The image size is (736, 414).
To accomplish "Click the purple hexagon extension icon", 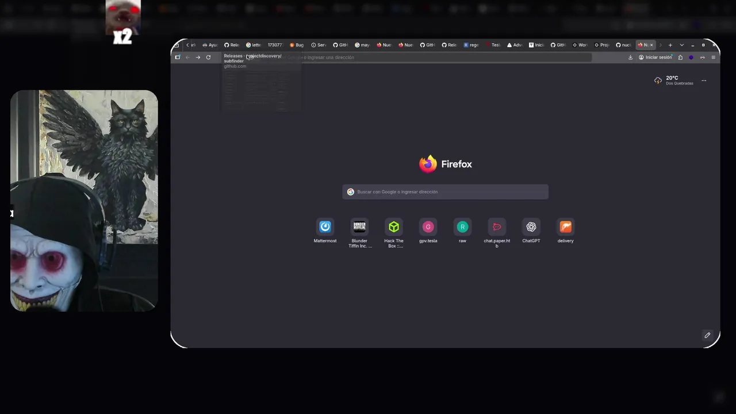I will [x=691, y=57].
